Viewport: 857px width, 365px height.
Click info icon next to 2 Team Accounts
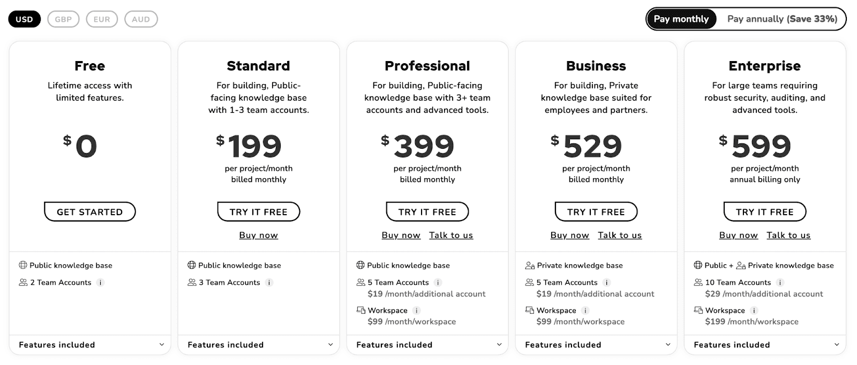(100, 283)
